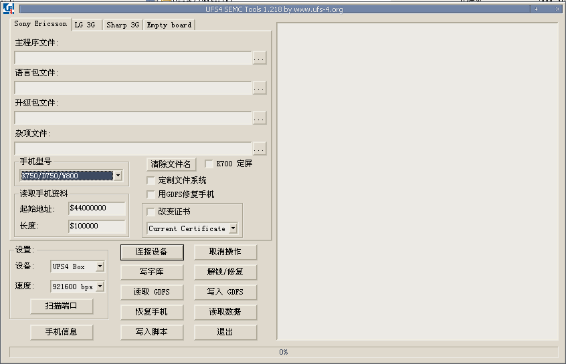Browse for 杂项文件 using its ... button

pos(259,148)
